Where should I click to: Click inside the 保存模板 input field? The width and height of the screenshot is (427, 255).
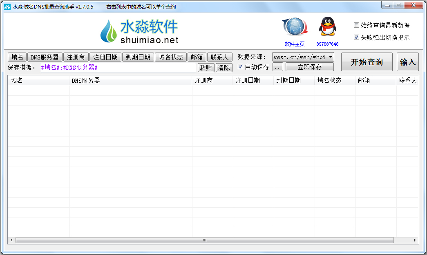pyautogui.click(x=118, y=67)
